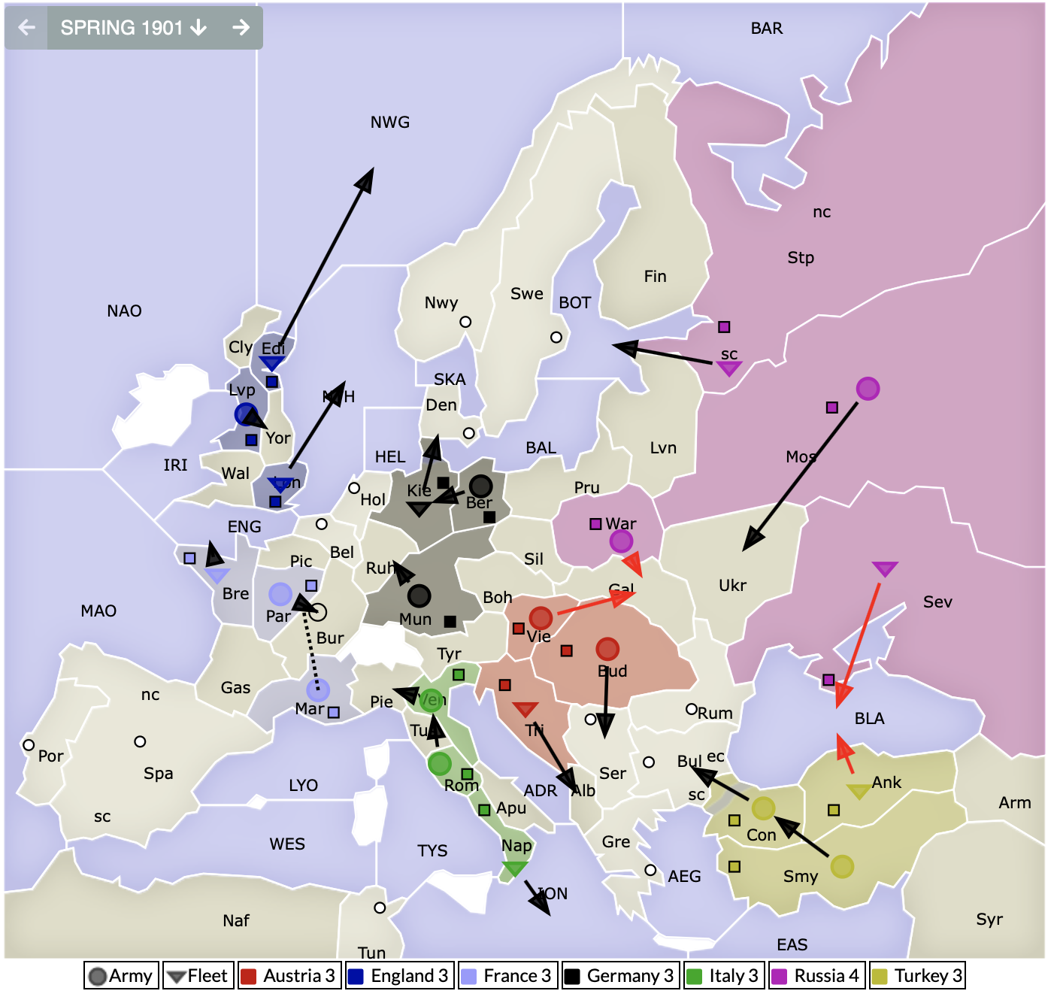Click the France 3 legend entry
Screen dimensions: 1057x1000
[x=507, y=976]
